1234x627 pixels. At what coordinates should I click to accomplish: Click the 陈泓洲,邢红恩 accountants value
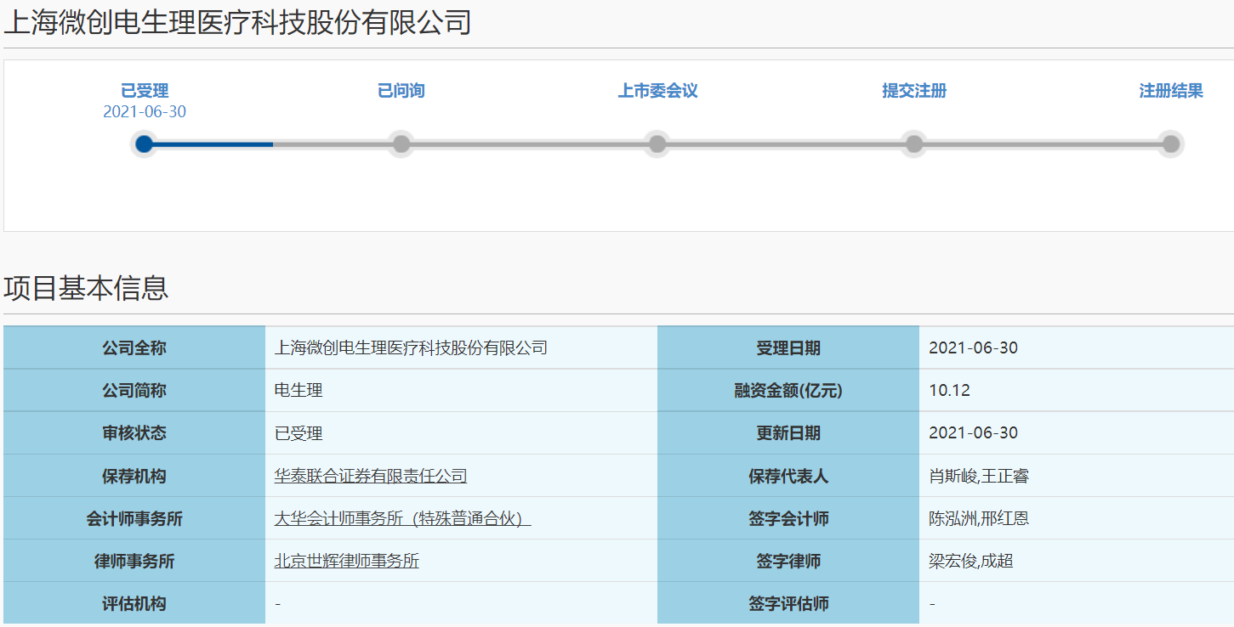tap(979, 518)
